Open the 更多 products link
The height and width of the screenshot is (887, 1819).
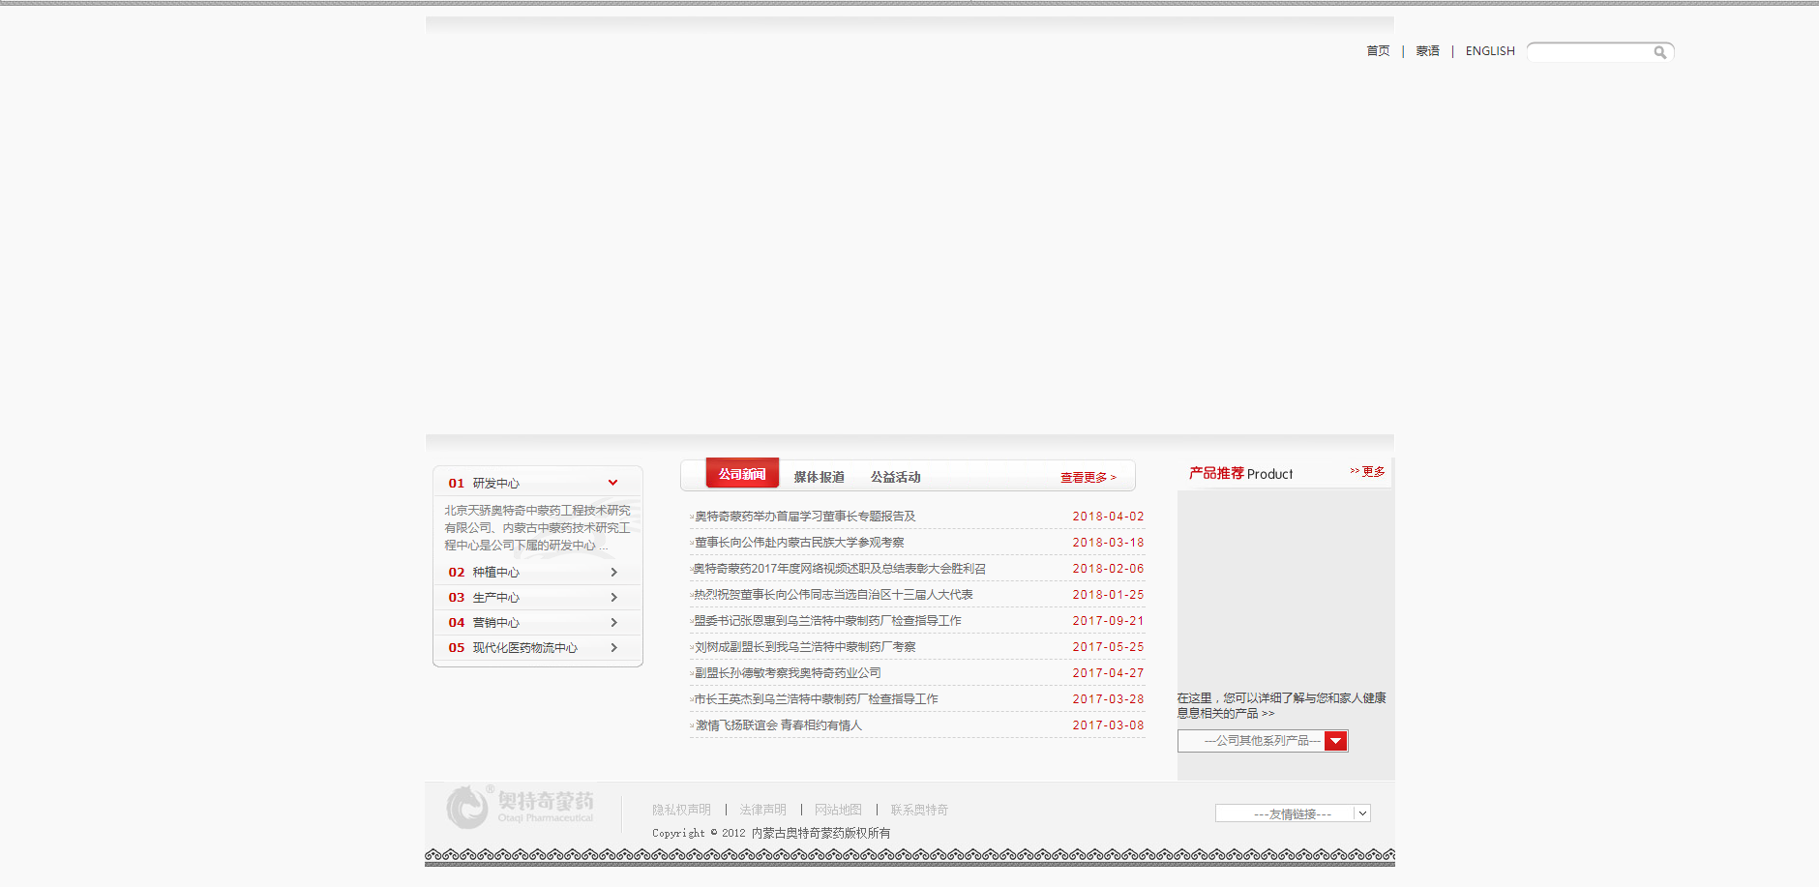[1367, 472]
